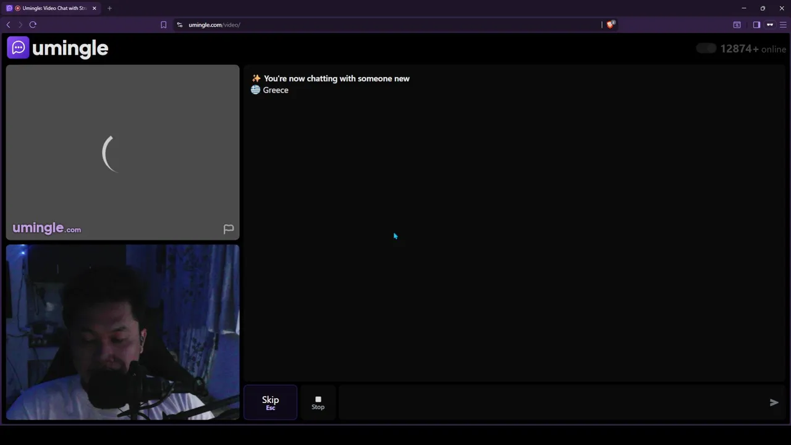Open the browser hamburger menu
The height and width of the screenshot is (445, 791).
tap(783, 25)
